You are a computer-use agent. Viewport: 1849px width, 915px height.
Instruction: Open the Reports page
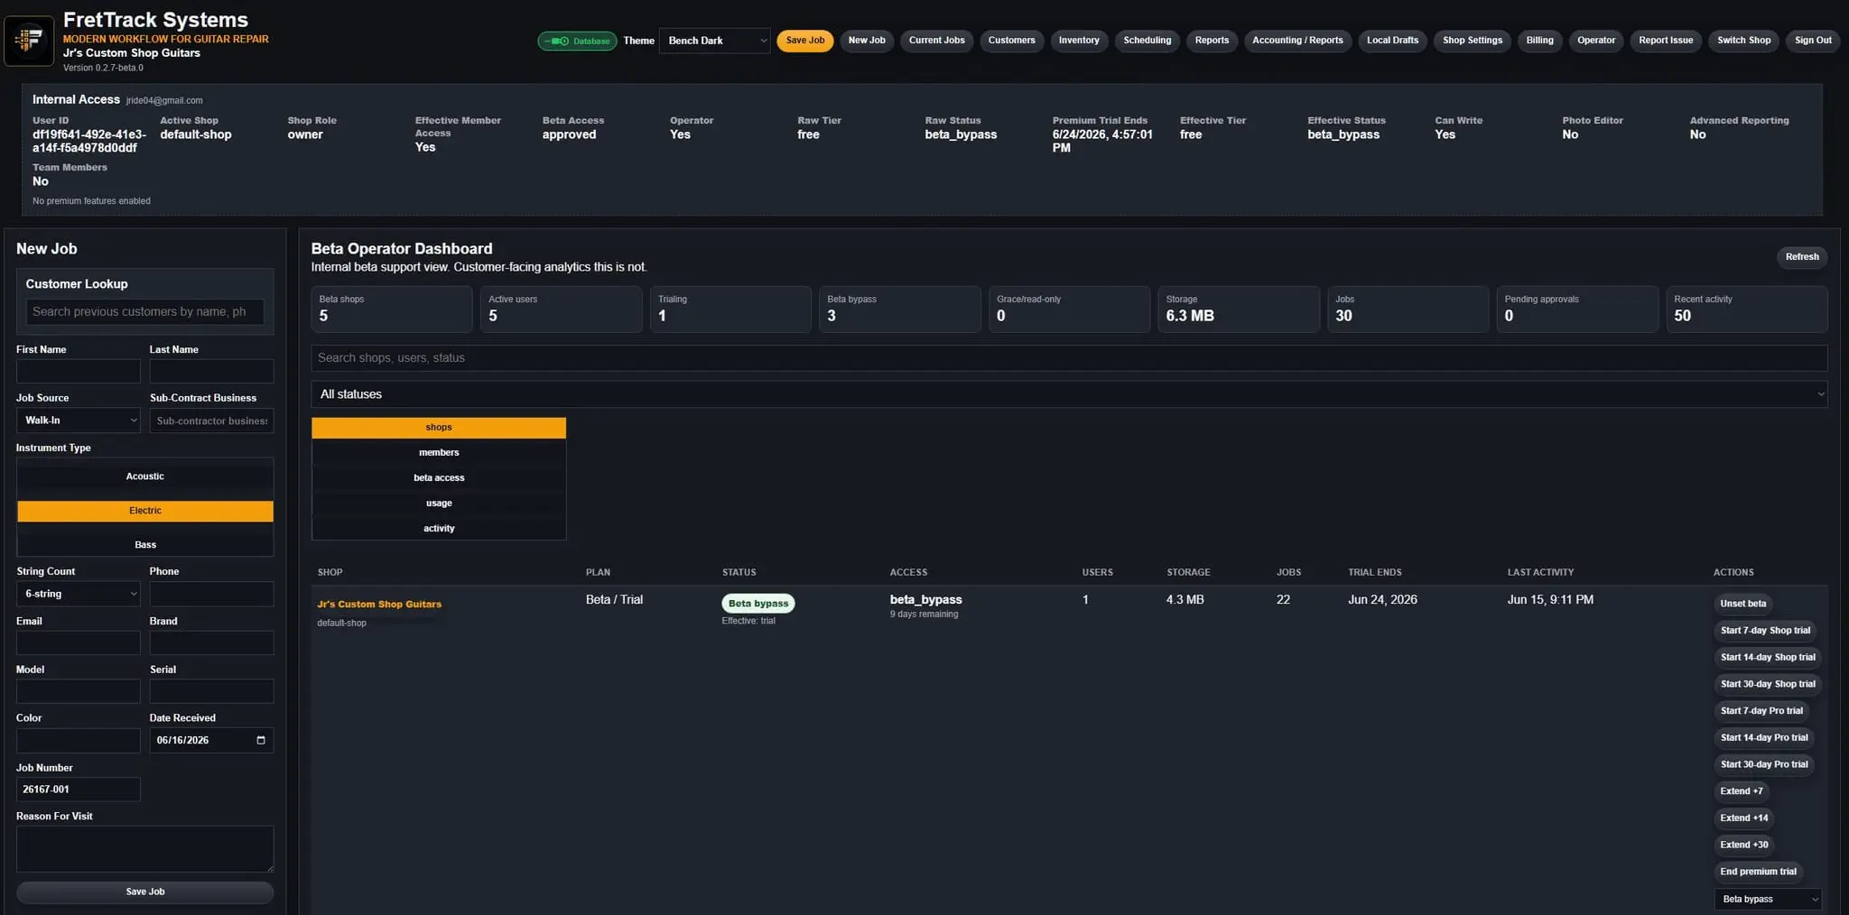point(1212,41)
